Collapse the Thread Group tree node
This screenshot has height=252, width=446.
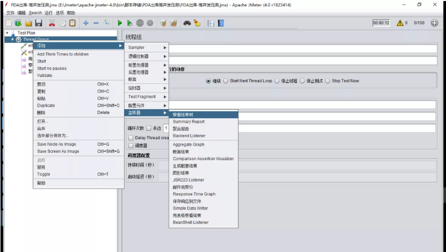click(12, 39)
